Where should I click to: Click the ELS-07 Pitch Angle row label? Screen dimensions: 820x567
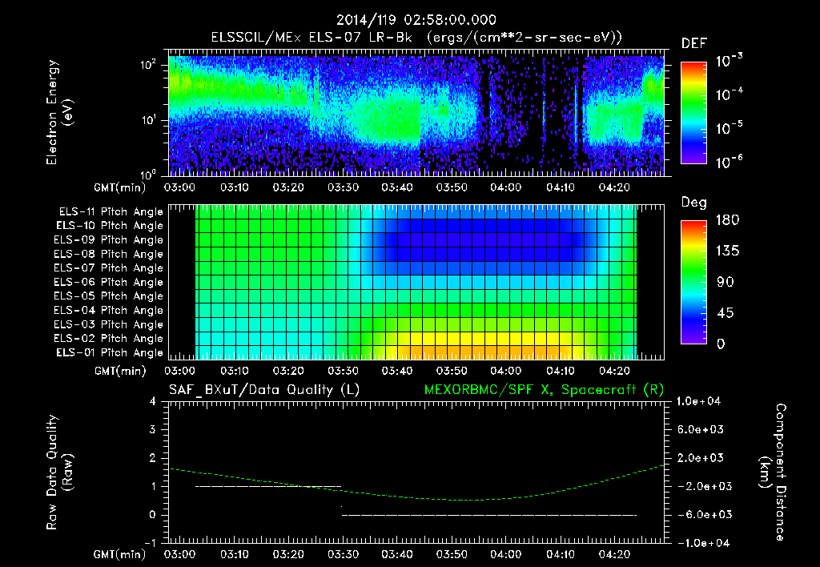109,267
